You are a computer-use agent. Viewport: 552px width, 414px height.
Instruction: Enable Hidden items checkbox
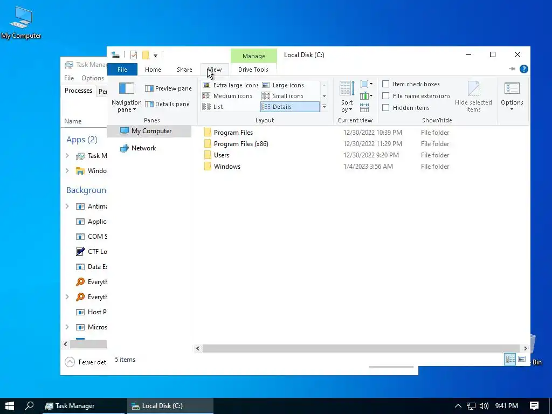[386, 108]
